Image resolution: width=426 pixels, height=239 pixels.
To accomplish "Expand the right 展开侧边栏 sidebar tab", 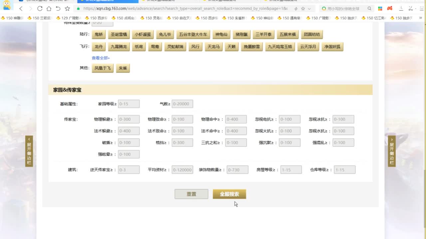I will point(392,151).
